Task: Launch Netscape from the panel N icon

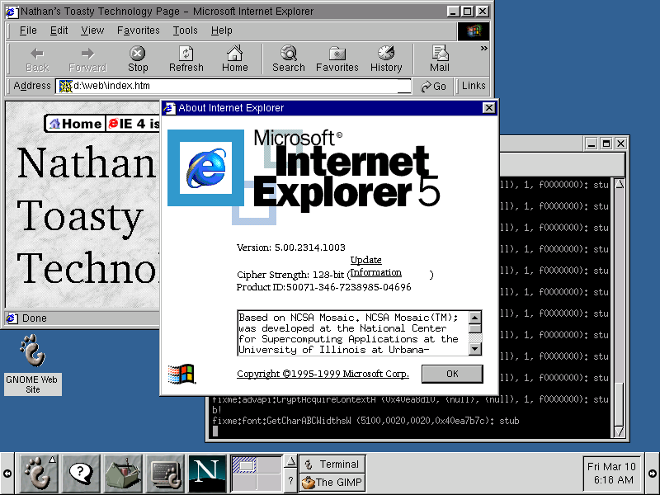Action: click(x=207, y=474)
